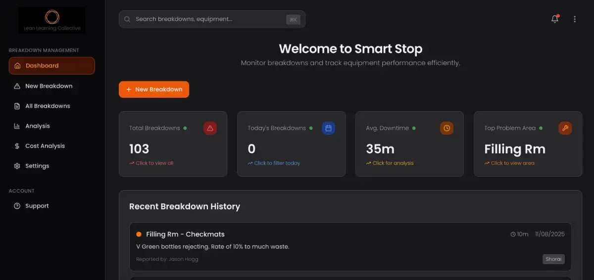Click the red warning icon on Total Breakdowns
Screen dimensions: 594x280
coord(210,128)
